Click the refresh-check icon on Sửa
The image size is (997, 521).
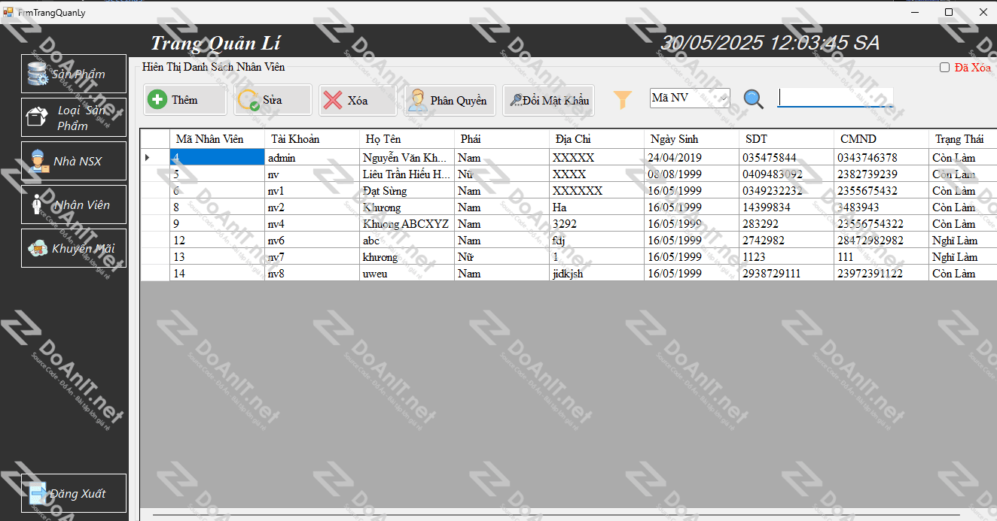click(x=248, y=101)
